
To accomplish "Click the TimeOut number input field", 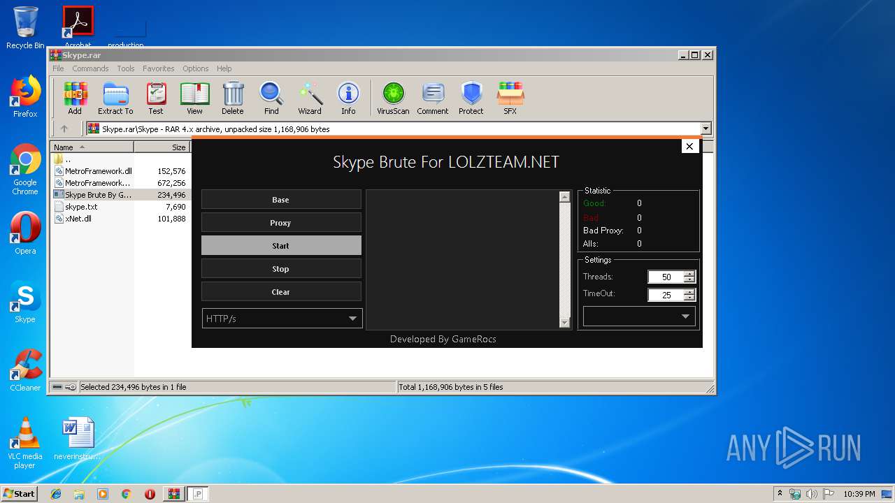I will (x=666, y=295).
